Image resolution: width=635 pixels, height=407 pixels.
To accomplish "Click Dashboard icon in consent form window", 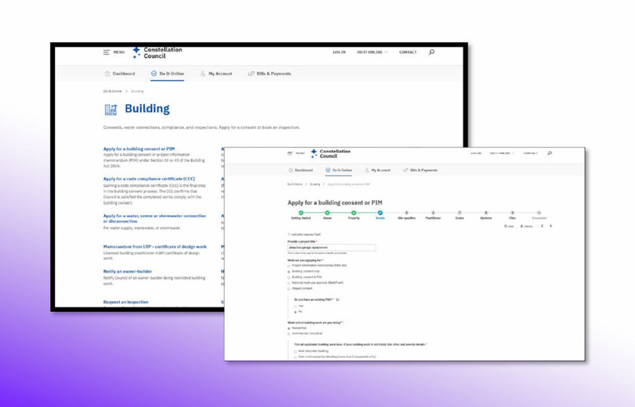I will [290, 170].
